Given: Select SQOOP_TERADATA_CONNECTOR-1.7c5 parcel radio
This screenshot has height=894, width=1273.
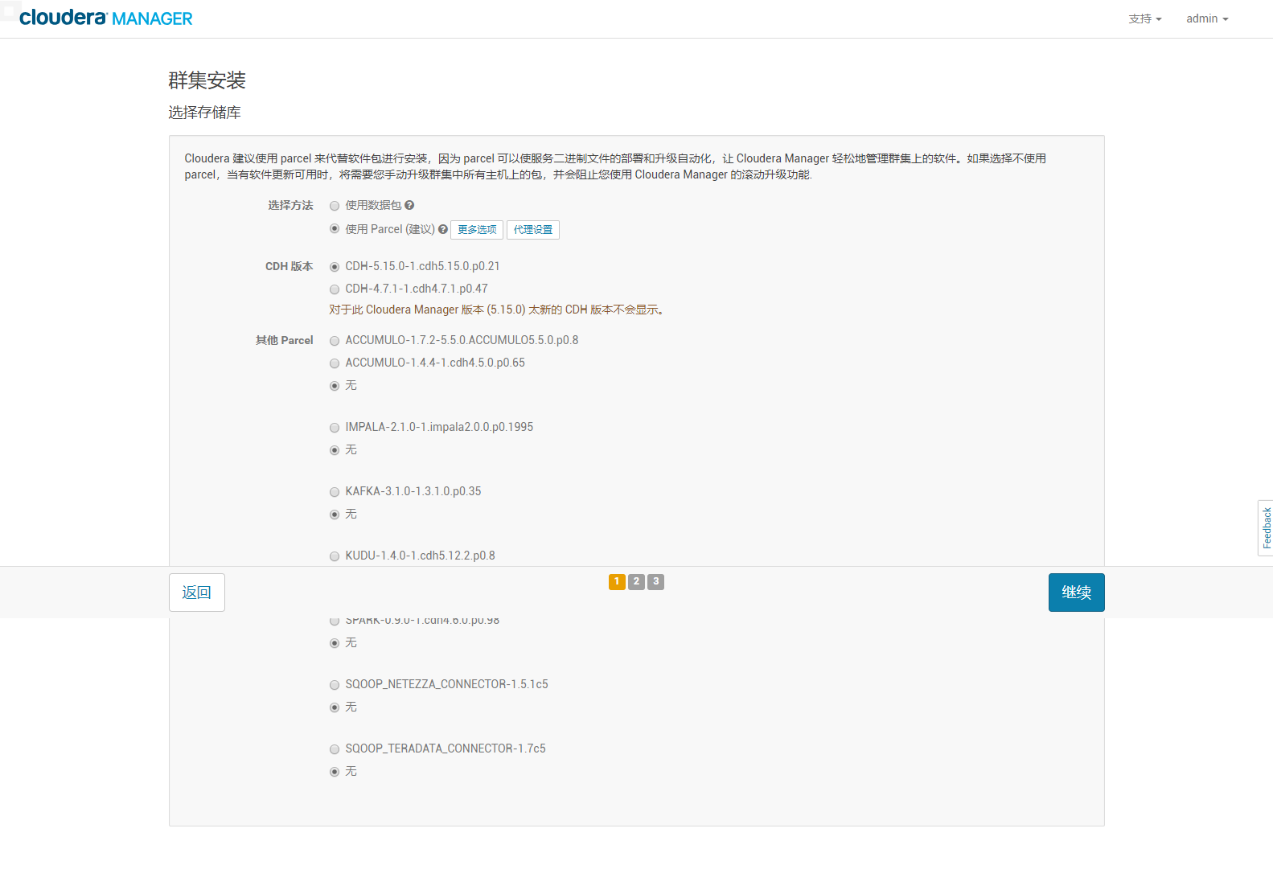Looking at the screenshot, I should click(335, 749).
